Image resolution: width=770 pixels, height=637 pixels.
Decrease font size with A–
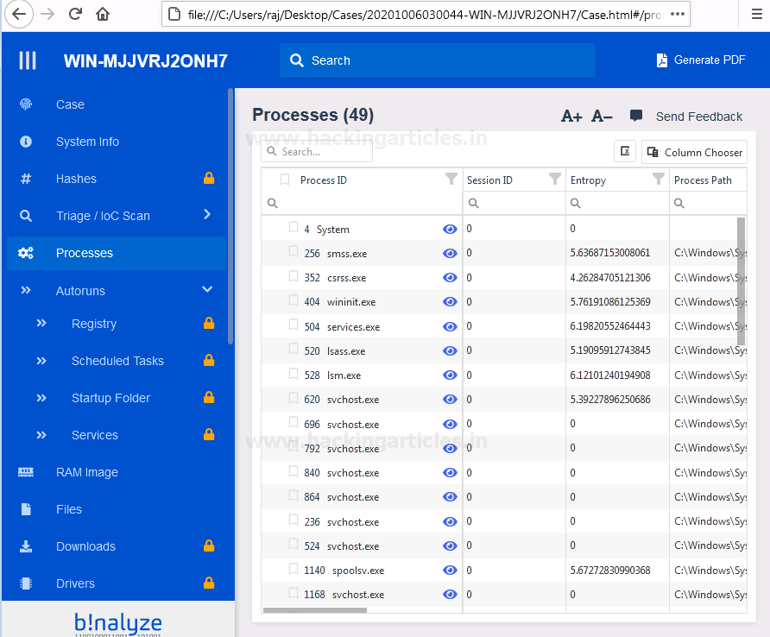point(602,117)
